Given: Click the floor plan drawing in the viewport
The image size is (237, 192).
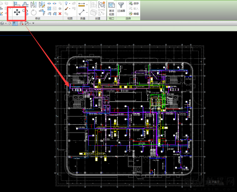Looking at the screenshot, I should 130,116.
